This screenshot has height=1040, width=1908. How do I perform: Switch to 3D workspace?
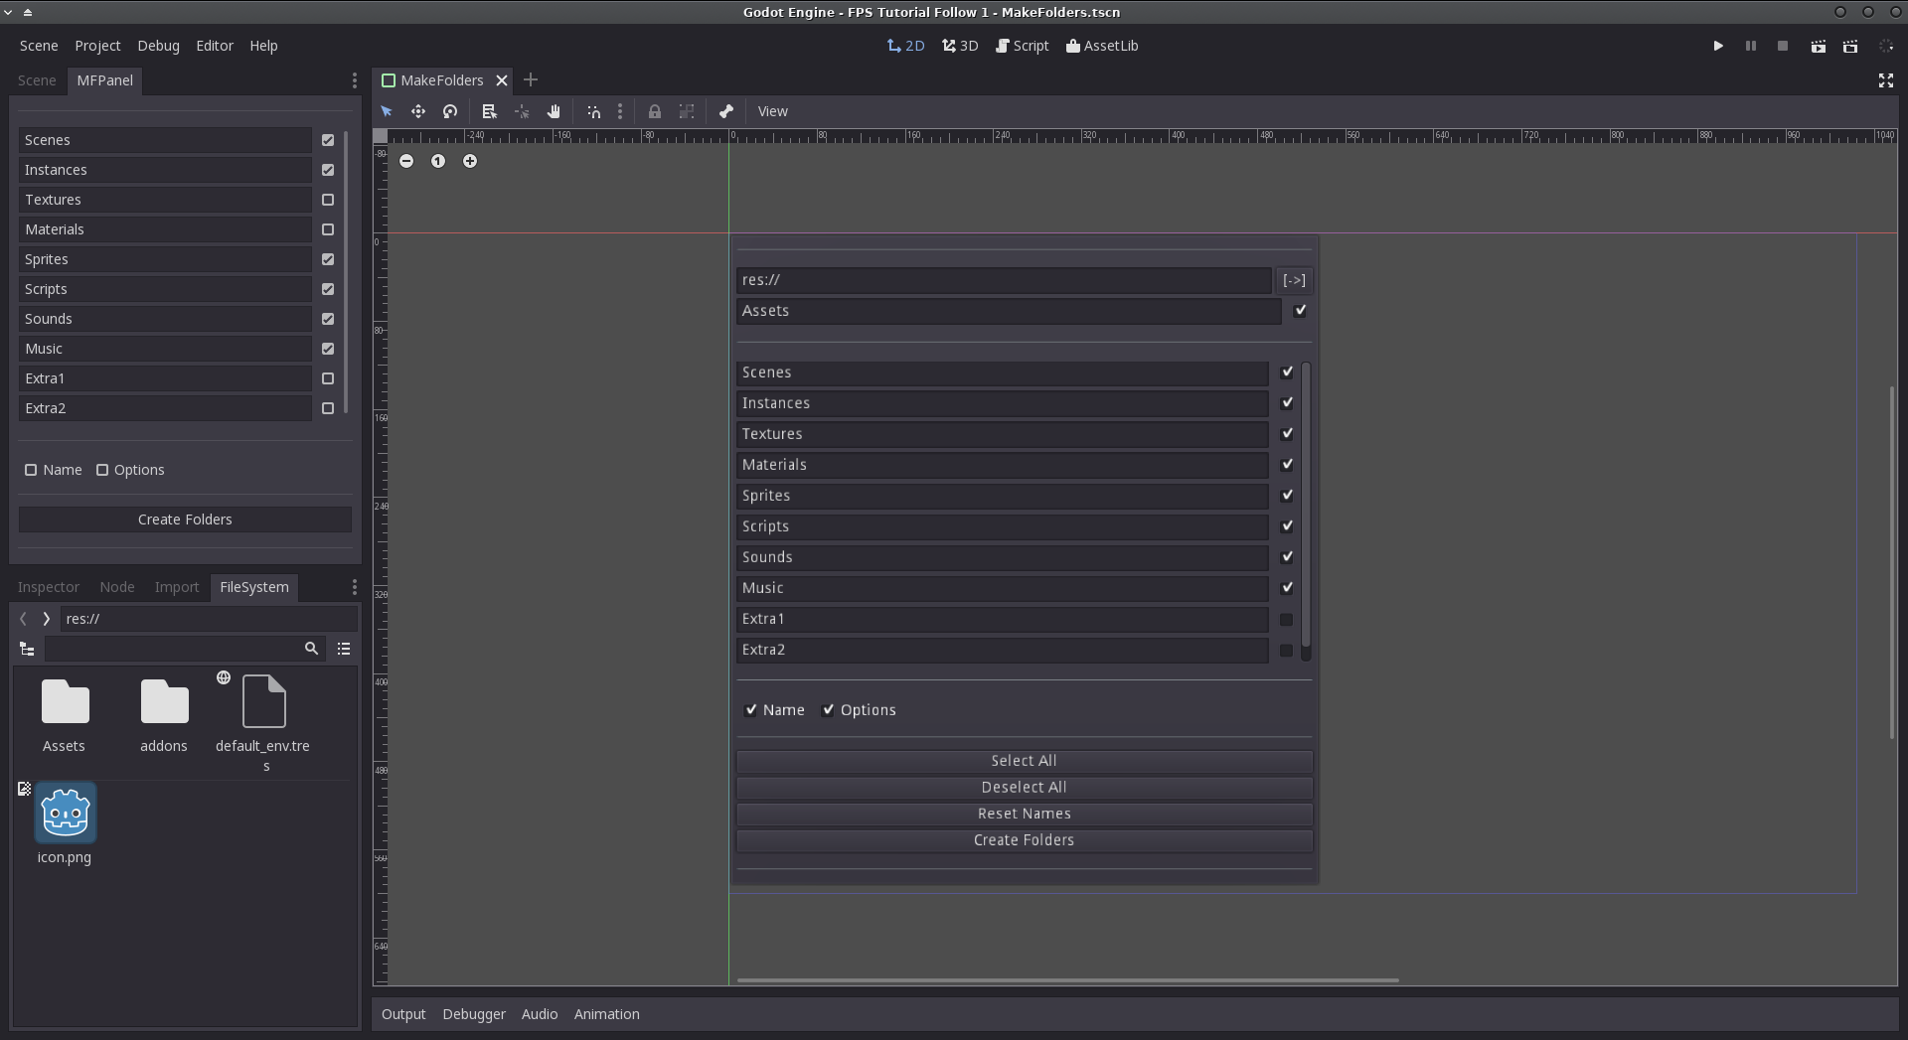[960, 46]
